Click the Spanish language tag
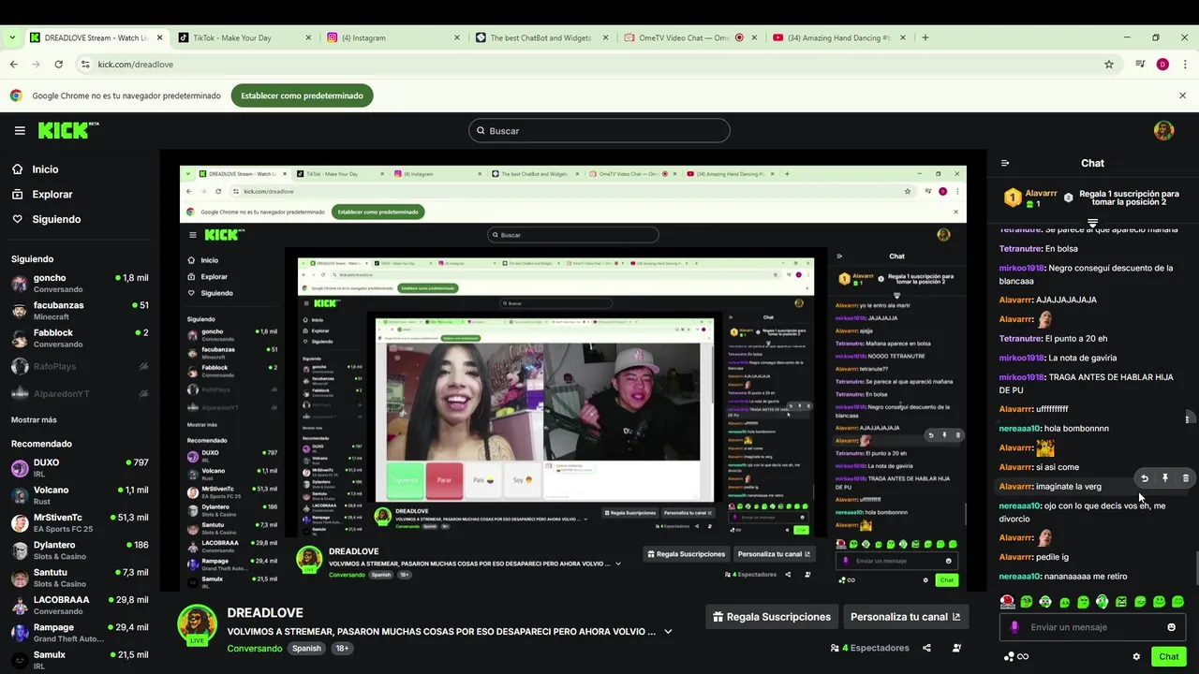Image resolution: width=1199 pixels, height=674 pixels. (305, 649)
